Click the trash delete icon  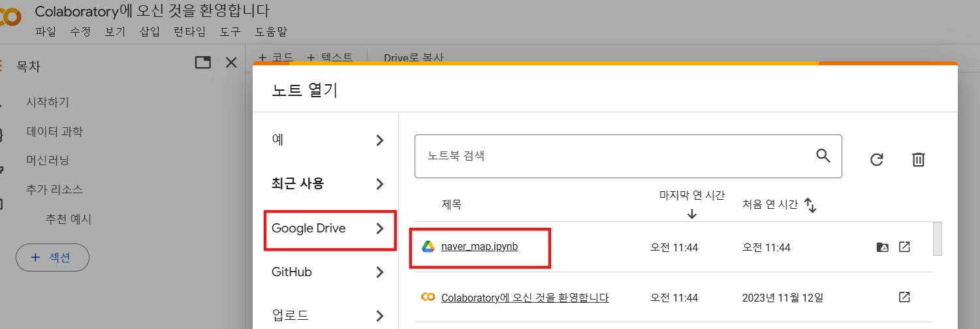tap(918, 159)
